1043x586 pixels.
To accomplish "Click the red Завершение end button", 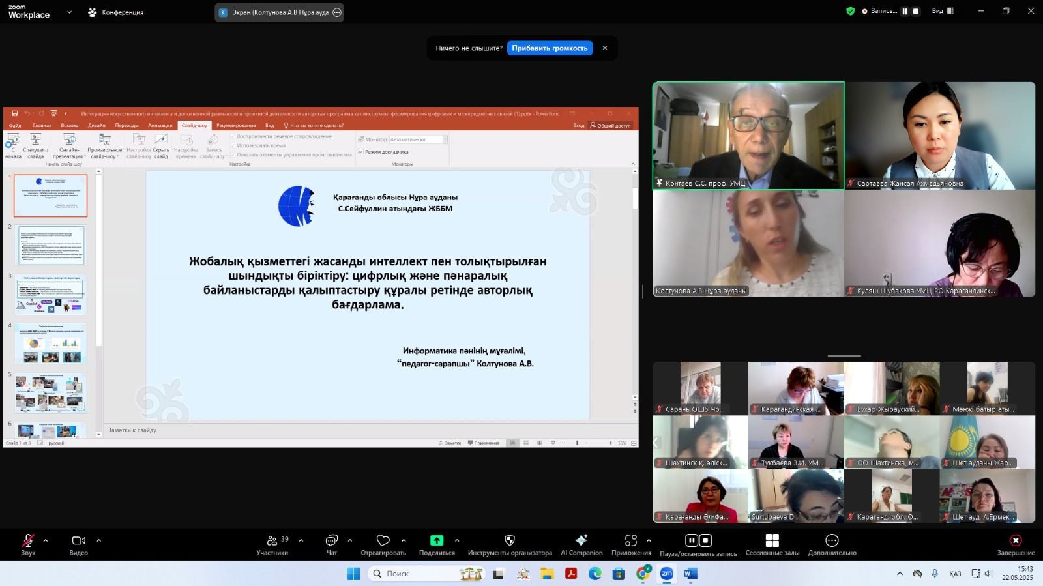I will 1015,545.
